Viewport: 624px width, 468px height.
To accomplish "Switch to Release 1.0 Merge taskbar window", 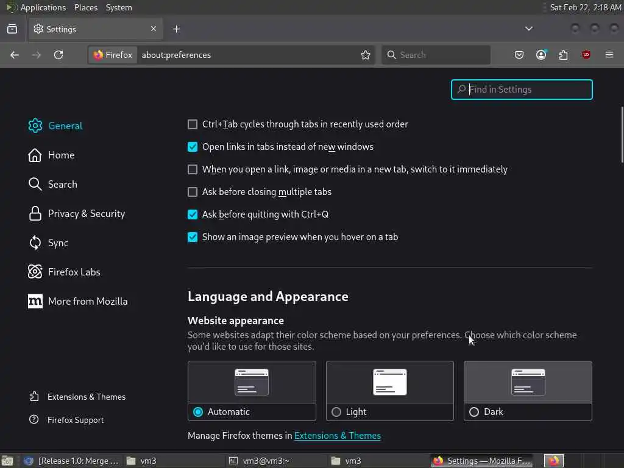I will click(x=72, y=461).
